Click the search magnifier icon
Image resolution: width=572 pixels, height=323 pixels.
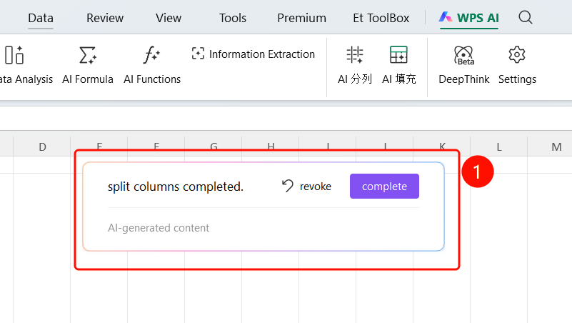[x=526, y=17]
